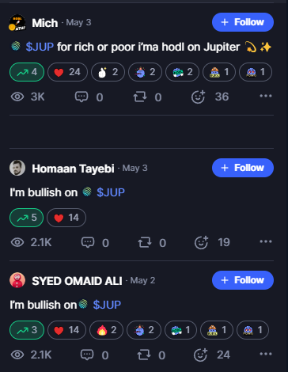Open more options on Homaan's post

point(266,241)
